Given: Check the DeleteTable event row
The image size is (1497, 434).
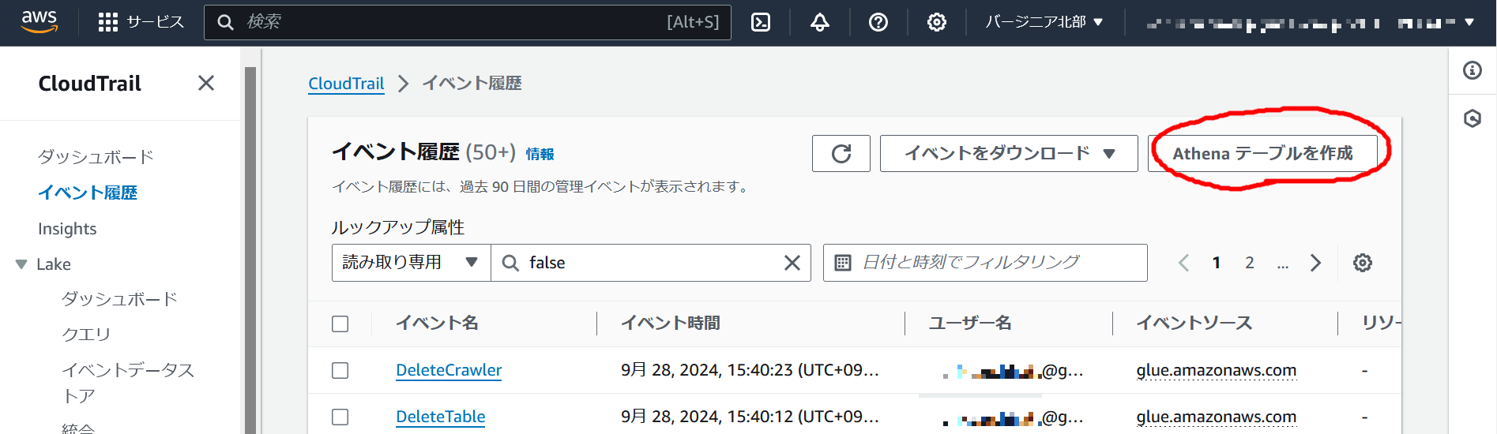Looking at the screenshot, I should pos(340,417).
